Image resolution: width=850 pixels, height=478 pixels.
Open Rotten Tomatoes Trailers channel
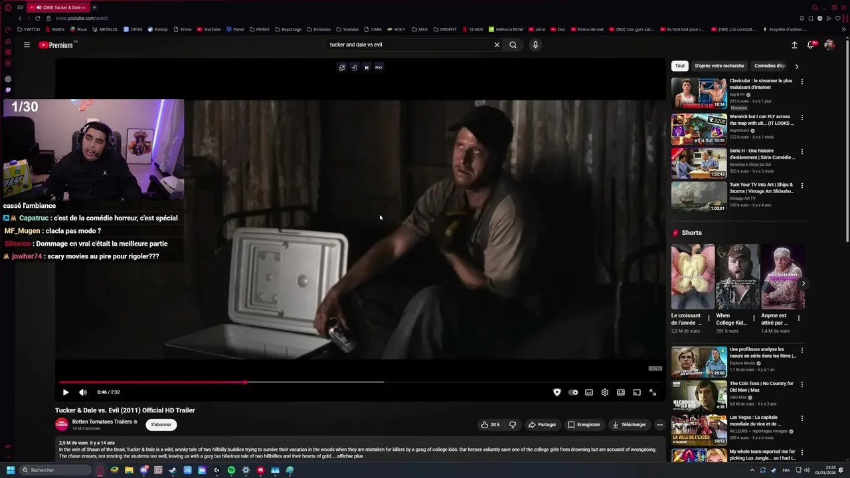point(102,422)
